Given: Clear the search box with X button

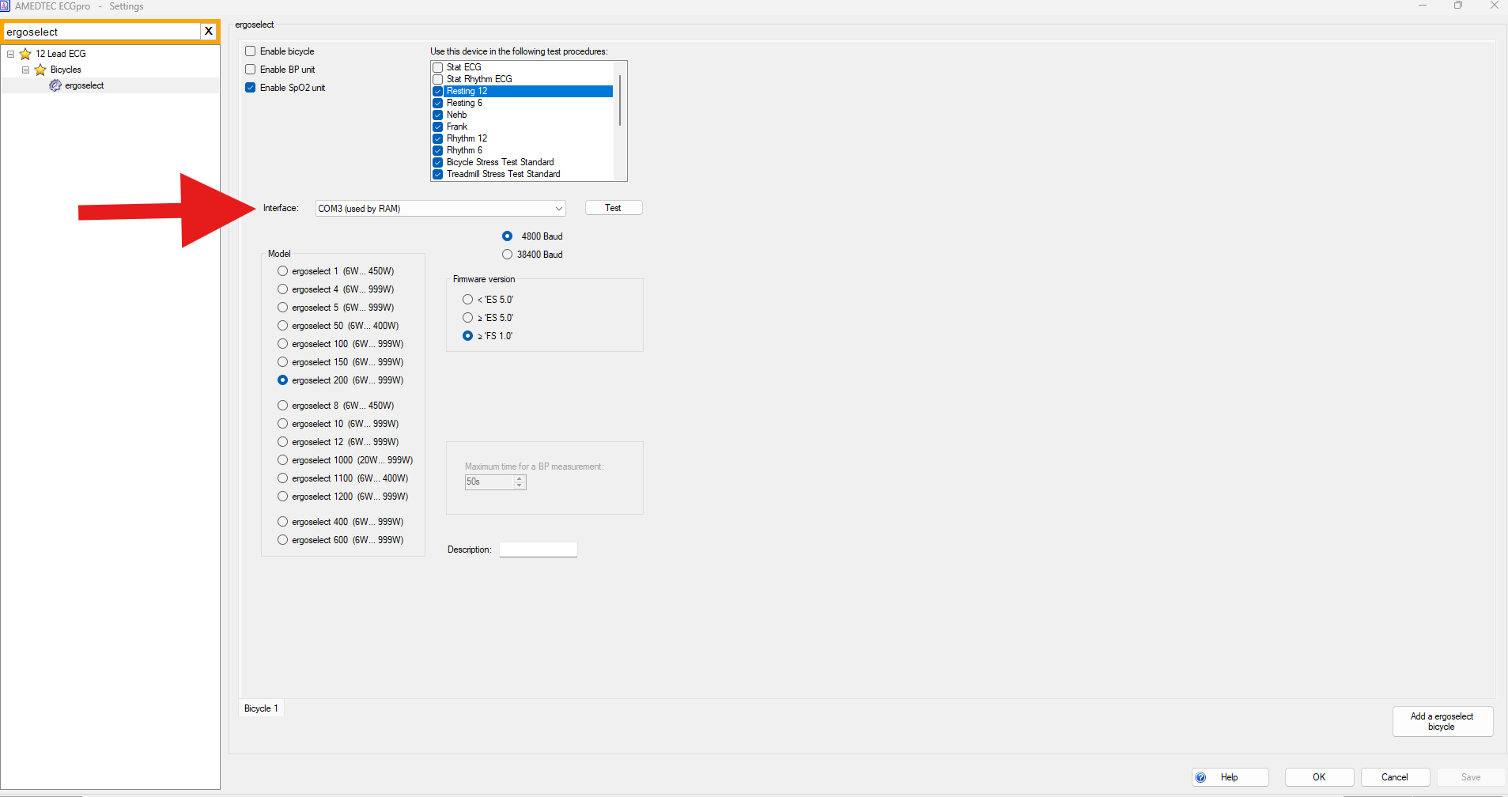Looking at the screenshot, I should coord(209,32).
